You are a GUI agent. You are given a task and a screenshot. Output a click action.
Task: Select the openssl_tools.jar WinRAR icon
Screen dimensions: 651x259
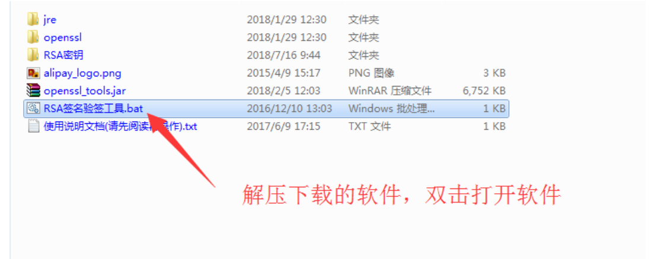pyautogui.click(x=33, y=91)
